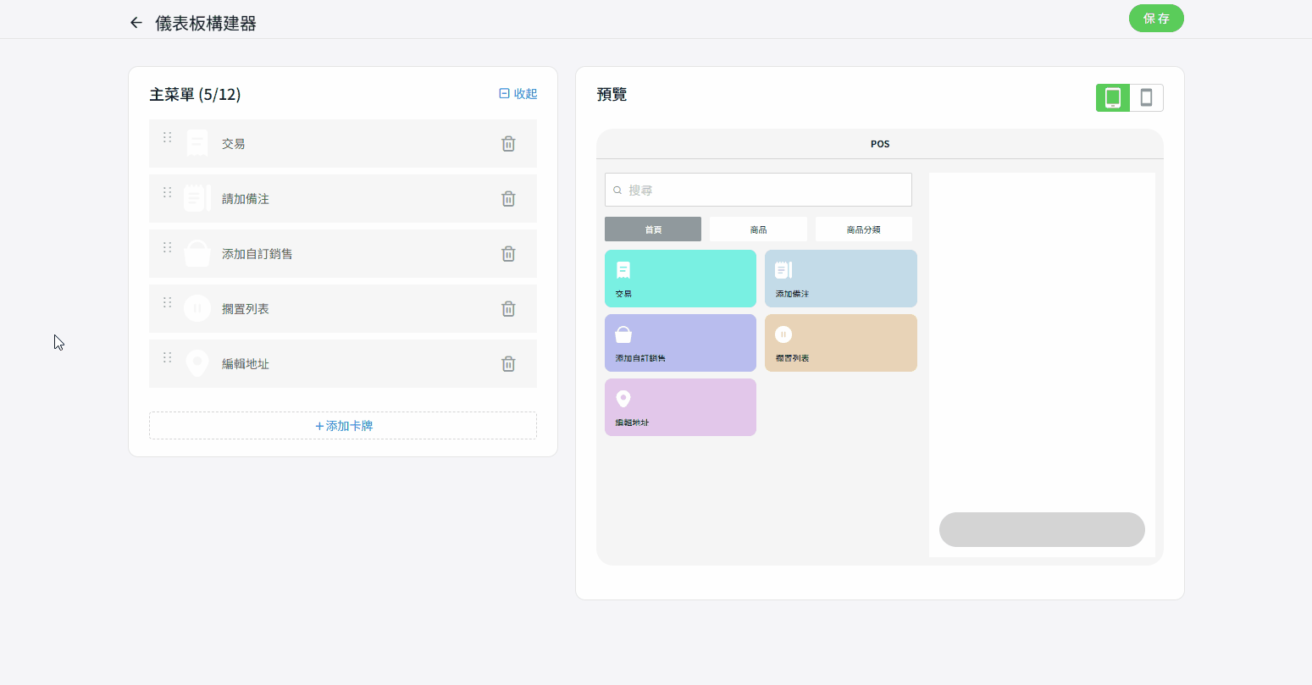Click the drag handle beside 擱置列表
Viewport: 1312px width, 685px height.
pyautogui.click(x=167, y=302)
